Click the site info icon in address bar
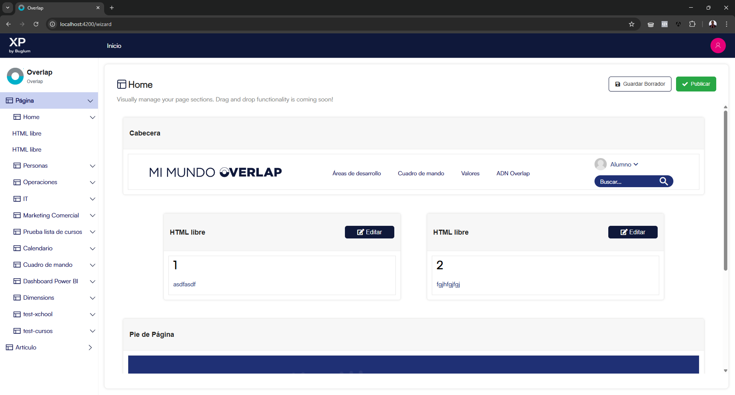The image size is (735, 395). [x=52, y=24]
